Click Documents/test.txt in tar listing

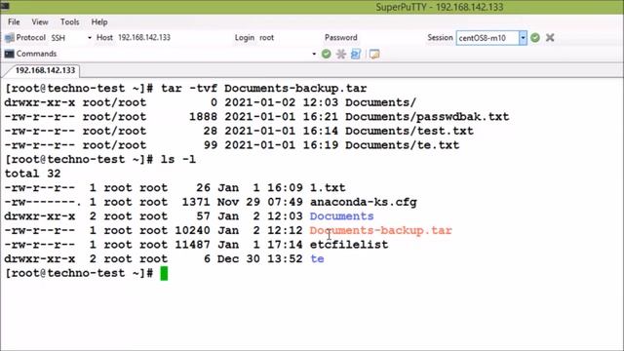click(x=409, y=131)
